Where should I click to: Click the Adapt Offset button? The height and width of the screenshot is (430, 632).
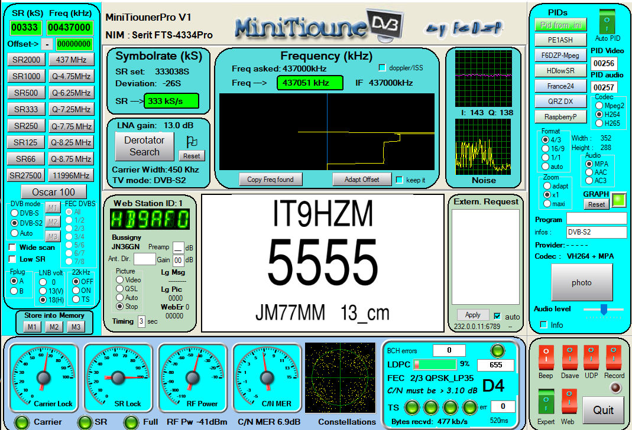click(x=362, y=179)
